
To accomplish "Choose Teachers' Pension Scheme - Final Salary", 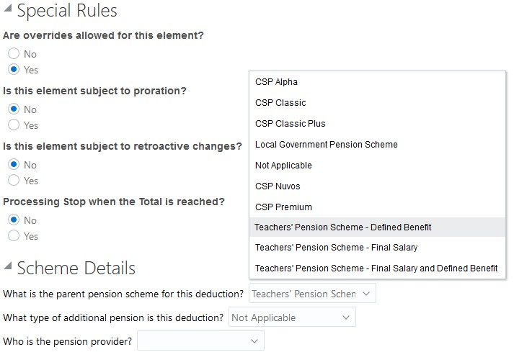I will 336,248.
